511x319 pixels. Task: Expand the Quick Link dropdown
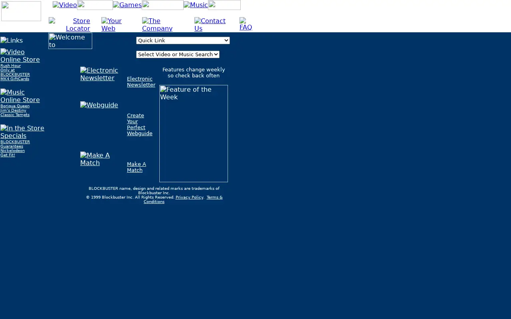pyautogui.click(x=183, y=40)
